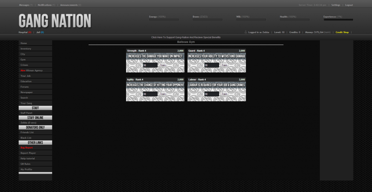
Task: Focus the Strength energy amount field
Action: 150,65
